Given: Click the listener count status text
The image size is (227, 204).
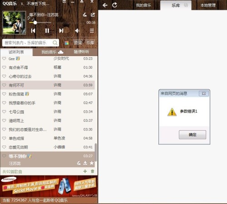Looking at the screenshot, I should [35, 200].
